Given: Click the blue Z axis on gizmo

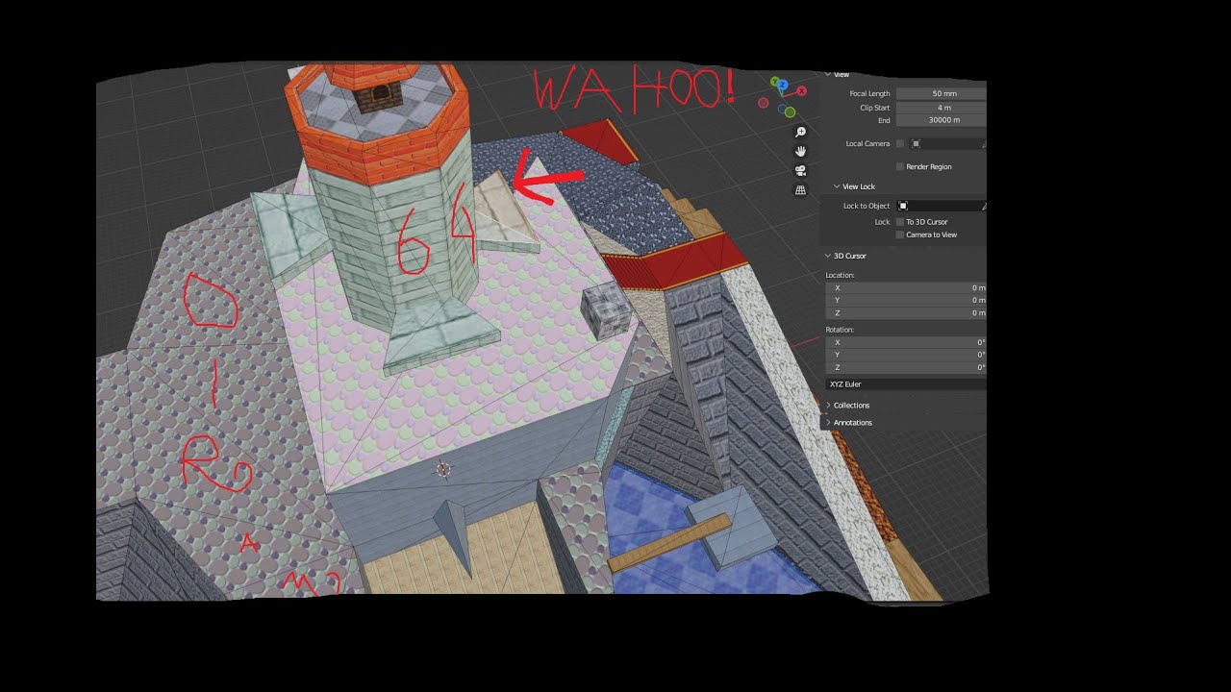Looking at the screenshot, I should 784,86.
